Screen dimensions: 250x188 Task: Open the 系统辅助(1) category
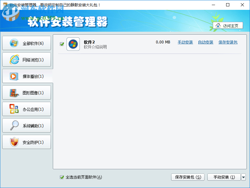tap(27, 126)
